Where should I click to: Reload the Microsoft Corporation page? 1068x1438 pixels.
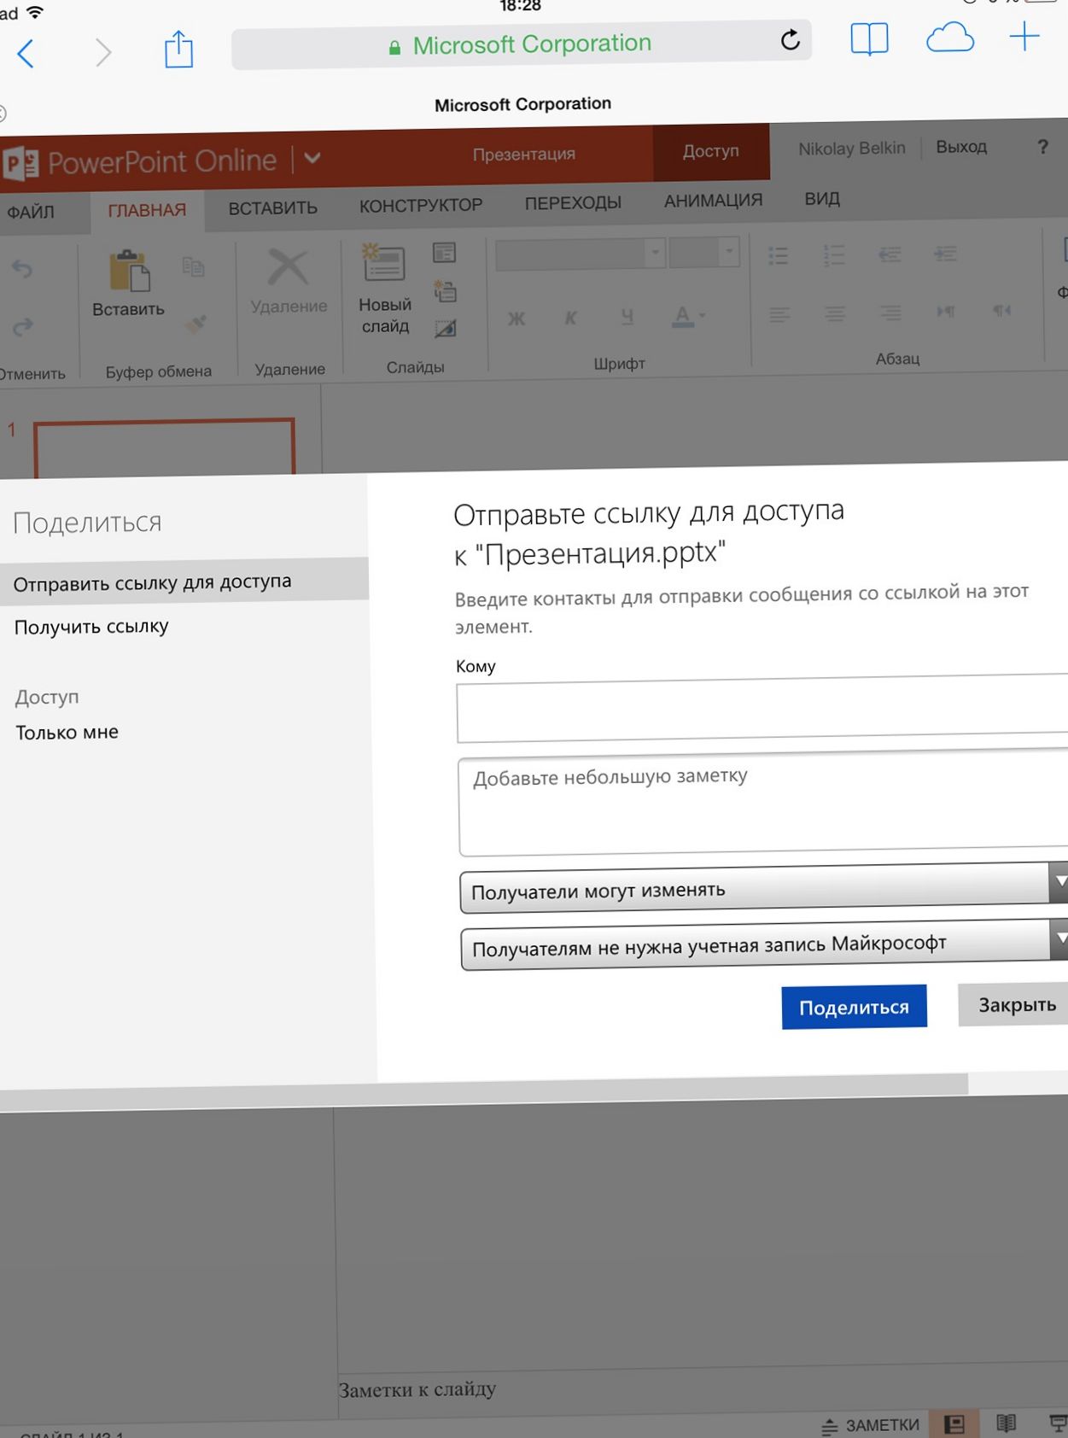click(791, 39)
